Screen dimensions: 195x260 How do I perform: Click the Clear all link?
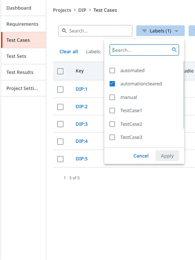69,51
